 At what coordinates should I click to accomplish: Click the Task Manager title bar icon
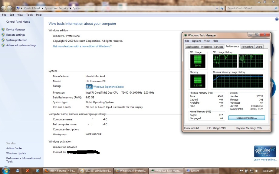coord(185,35)
